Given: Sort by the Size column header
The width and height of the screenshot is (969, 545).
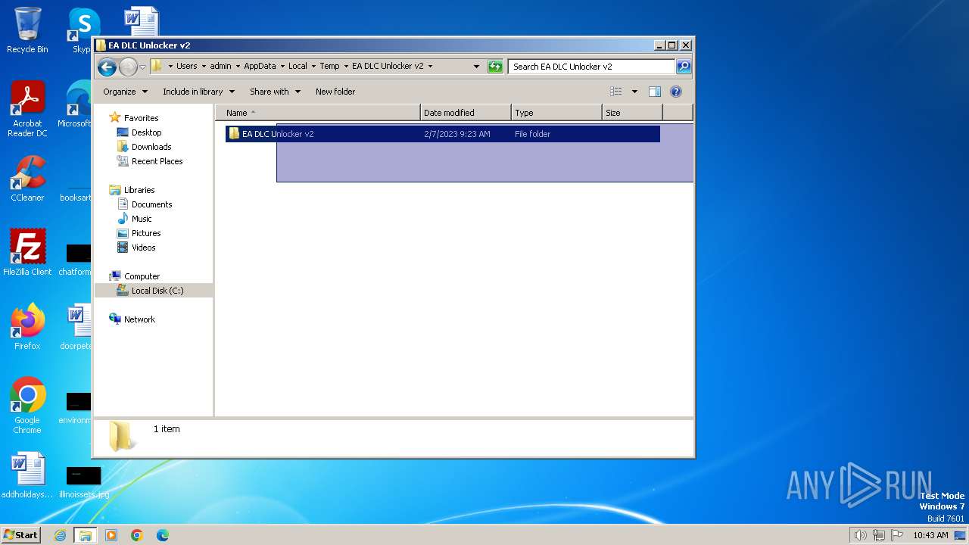Looking at the screenshot, I should (x=632, y=113).
